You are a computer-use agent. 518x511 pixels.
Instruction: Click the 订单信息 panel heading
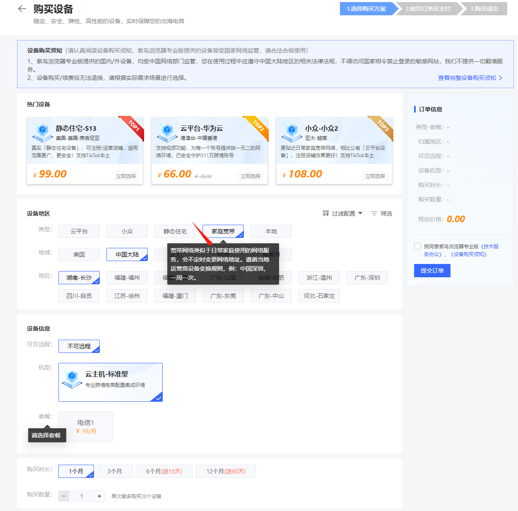pyautogui.click(x=431, y=109)
